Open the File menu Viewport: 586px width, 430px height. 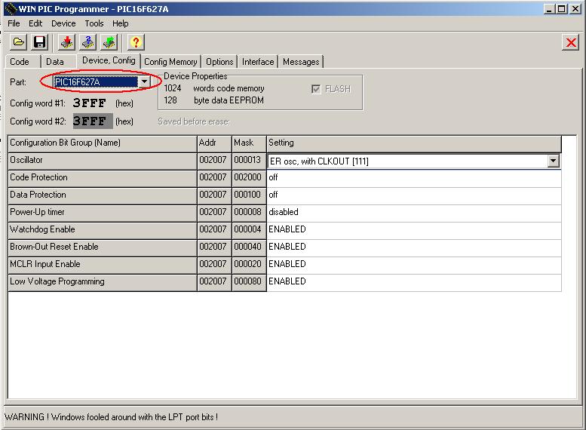point(14,23)
